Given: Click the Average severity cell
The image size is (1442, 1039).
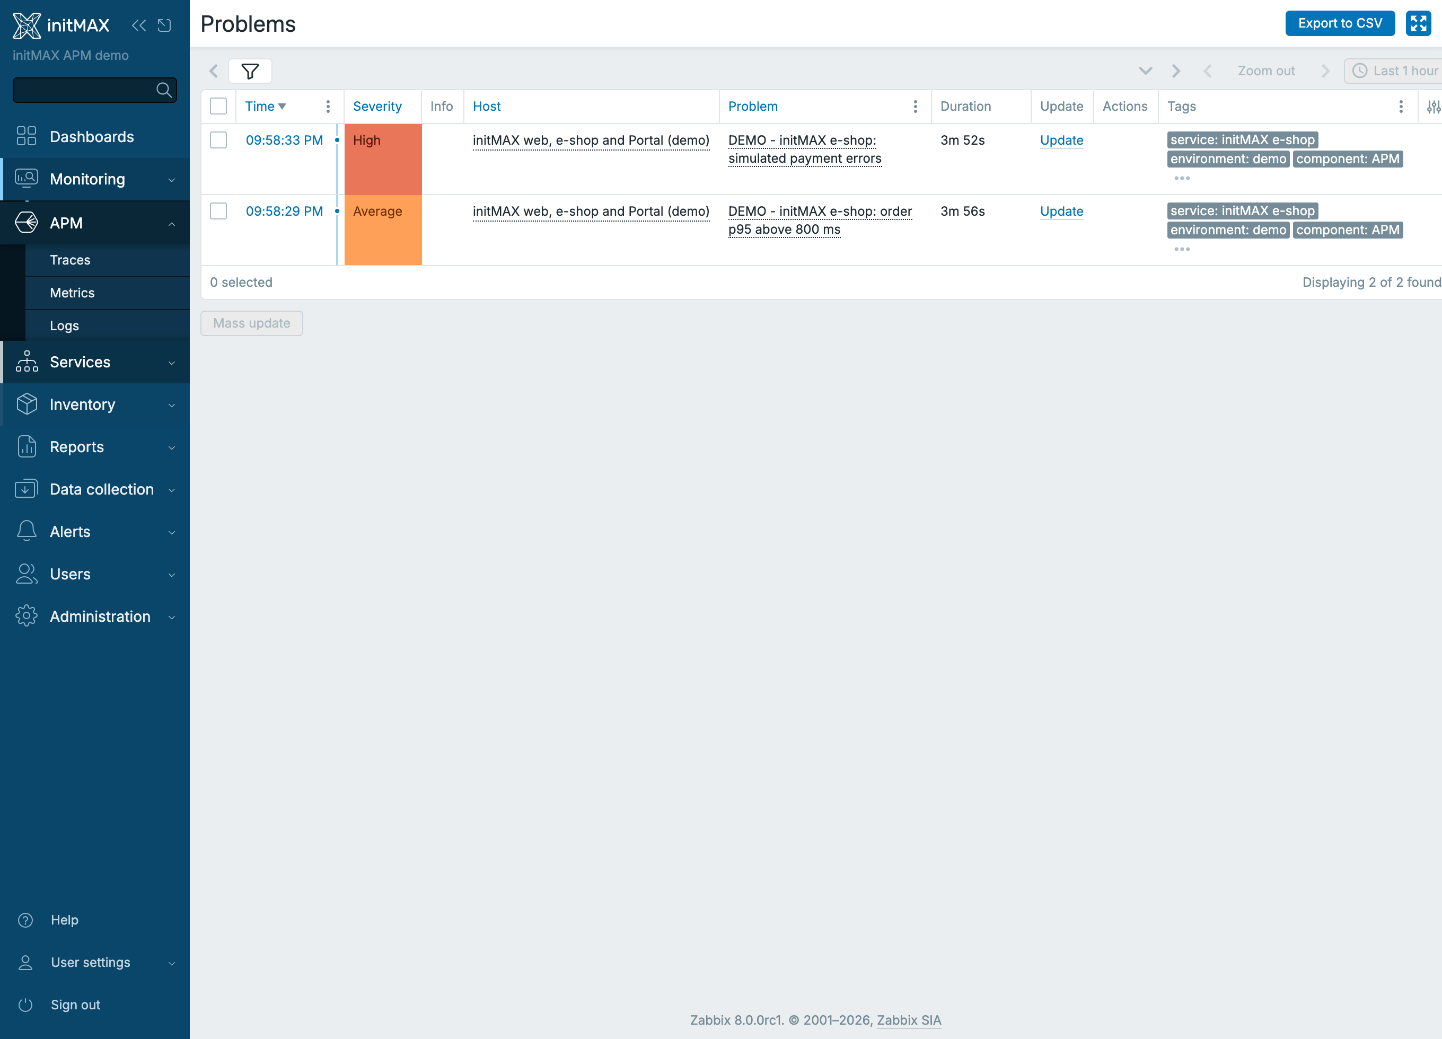Looking at the screenshot, I should (383, 230).
